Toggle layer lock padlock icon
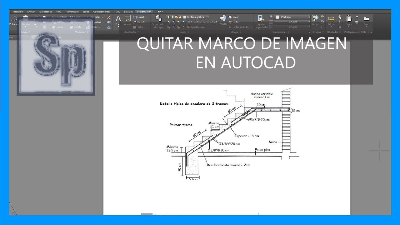 [x=180, y=17]
